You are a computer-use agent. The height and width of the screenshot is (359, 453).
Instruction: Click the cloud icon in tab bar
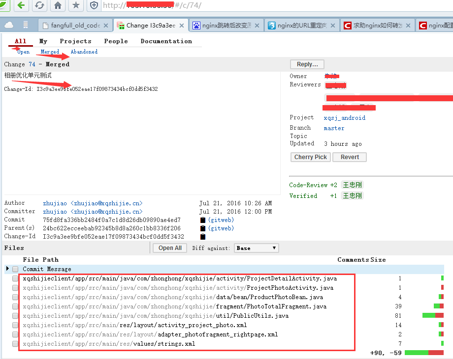(9, 25)
